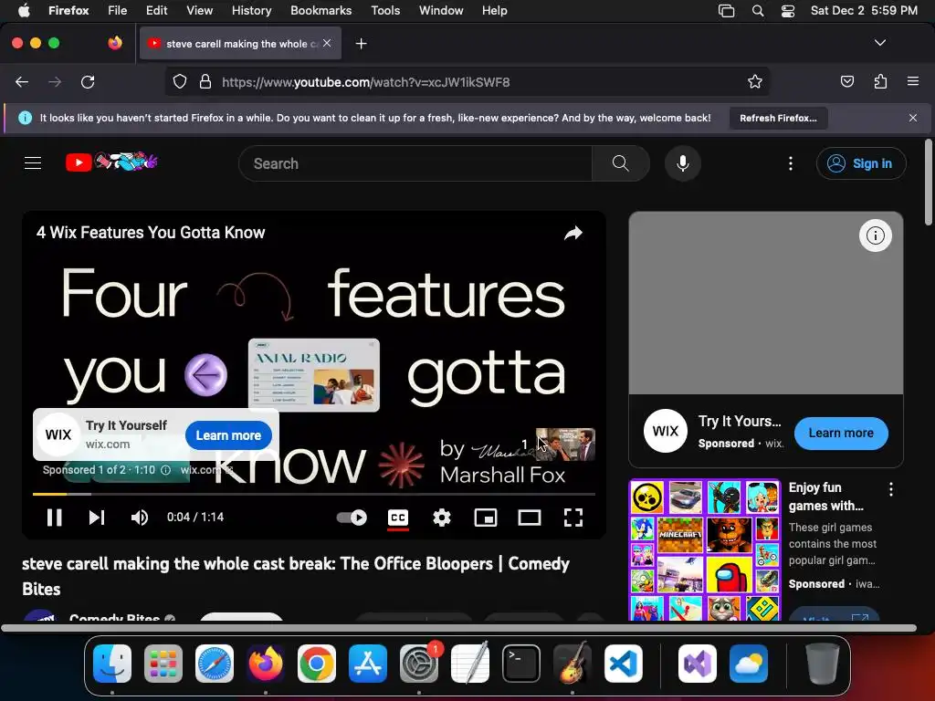Open the Apple menu
The height and width of the screenshot is (701, 935).
(x=24, y=11)
